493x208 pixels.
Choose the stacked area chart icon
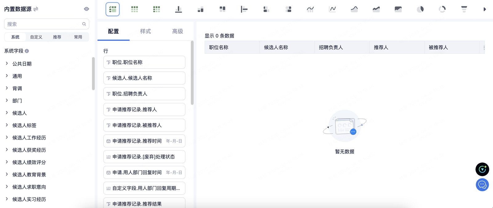376,9
